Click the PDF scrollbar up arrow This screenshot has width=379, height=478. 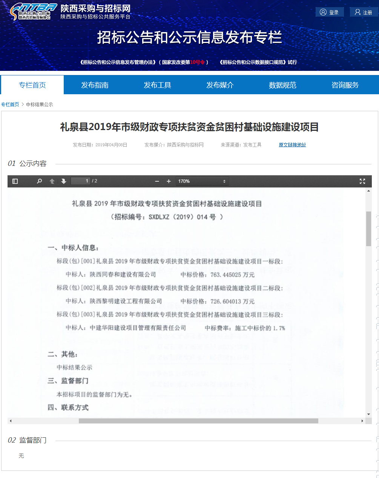(x=368, y=191)
